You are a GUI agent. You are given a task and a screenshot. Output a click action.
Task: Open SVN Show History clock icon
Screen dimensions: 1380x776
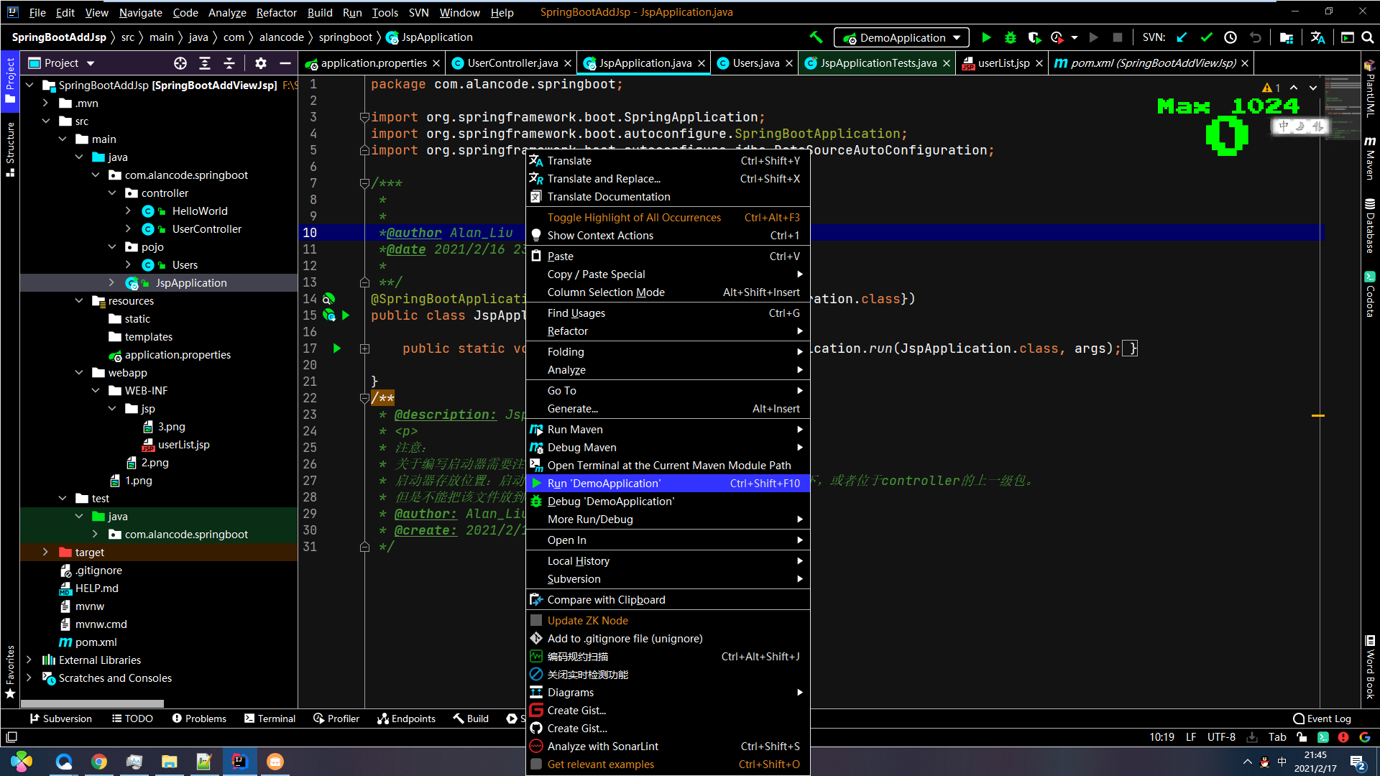[x=1230, y=37]
